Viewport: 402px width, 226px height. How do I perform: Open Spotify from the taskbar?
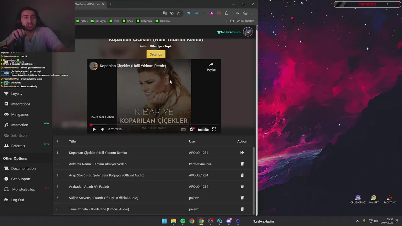(x=183, y=221)
